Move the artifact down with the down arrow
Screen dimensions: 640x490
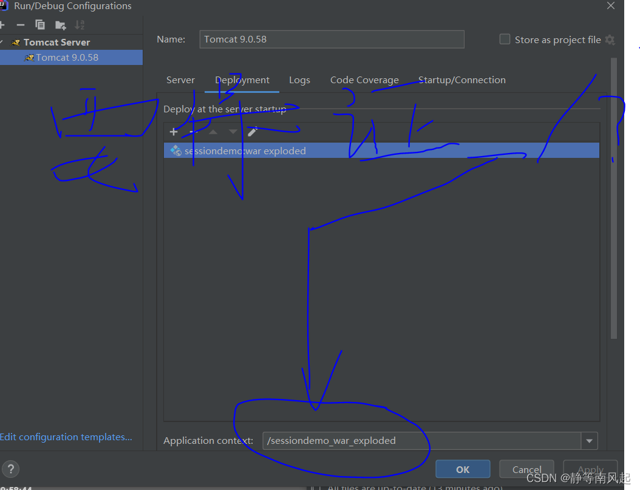click(233, 132)
